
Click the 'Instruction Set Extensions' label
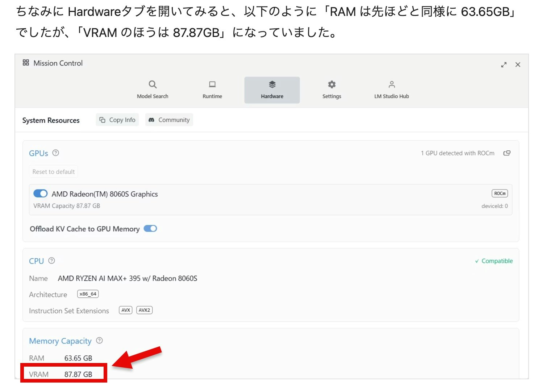[x=69, y=311]
